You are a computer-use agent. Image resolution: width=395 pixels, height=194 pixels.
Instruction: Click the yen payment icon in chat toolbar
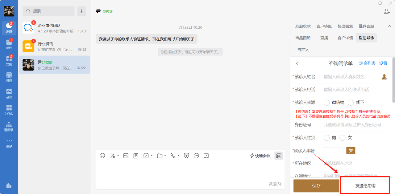[186, 156]
